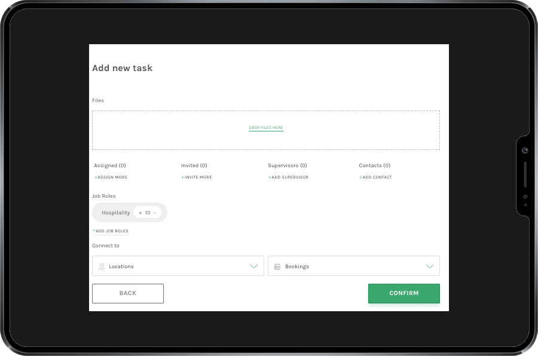Click the plus icon beside Add Supervisor
Image resolution: width=538 pixels, height=356 pixels.
[270, 177]
